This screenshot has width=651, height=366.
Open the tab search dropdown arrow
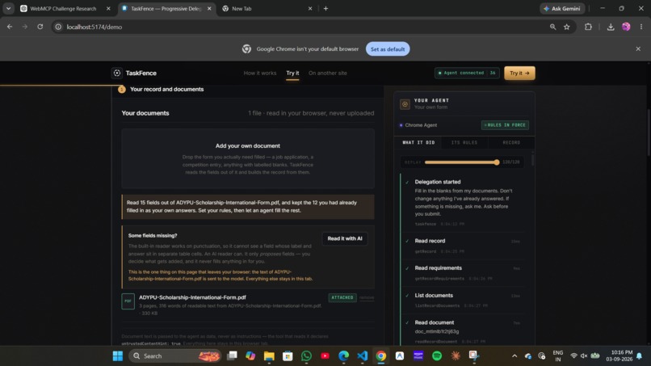(8, 9)
